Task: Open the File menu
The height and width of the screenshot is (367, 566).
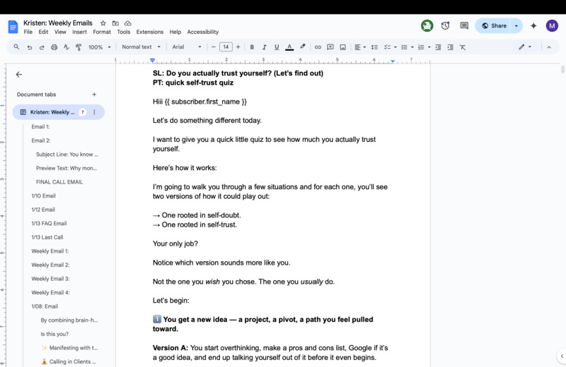Action: [28, 32]
